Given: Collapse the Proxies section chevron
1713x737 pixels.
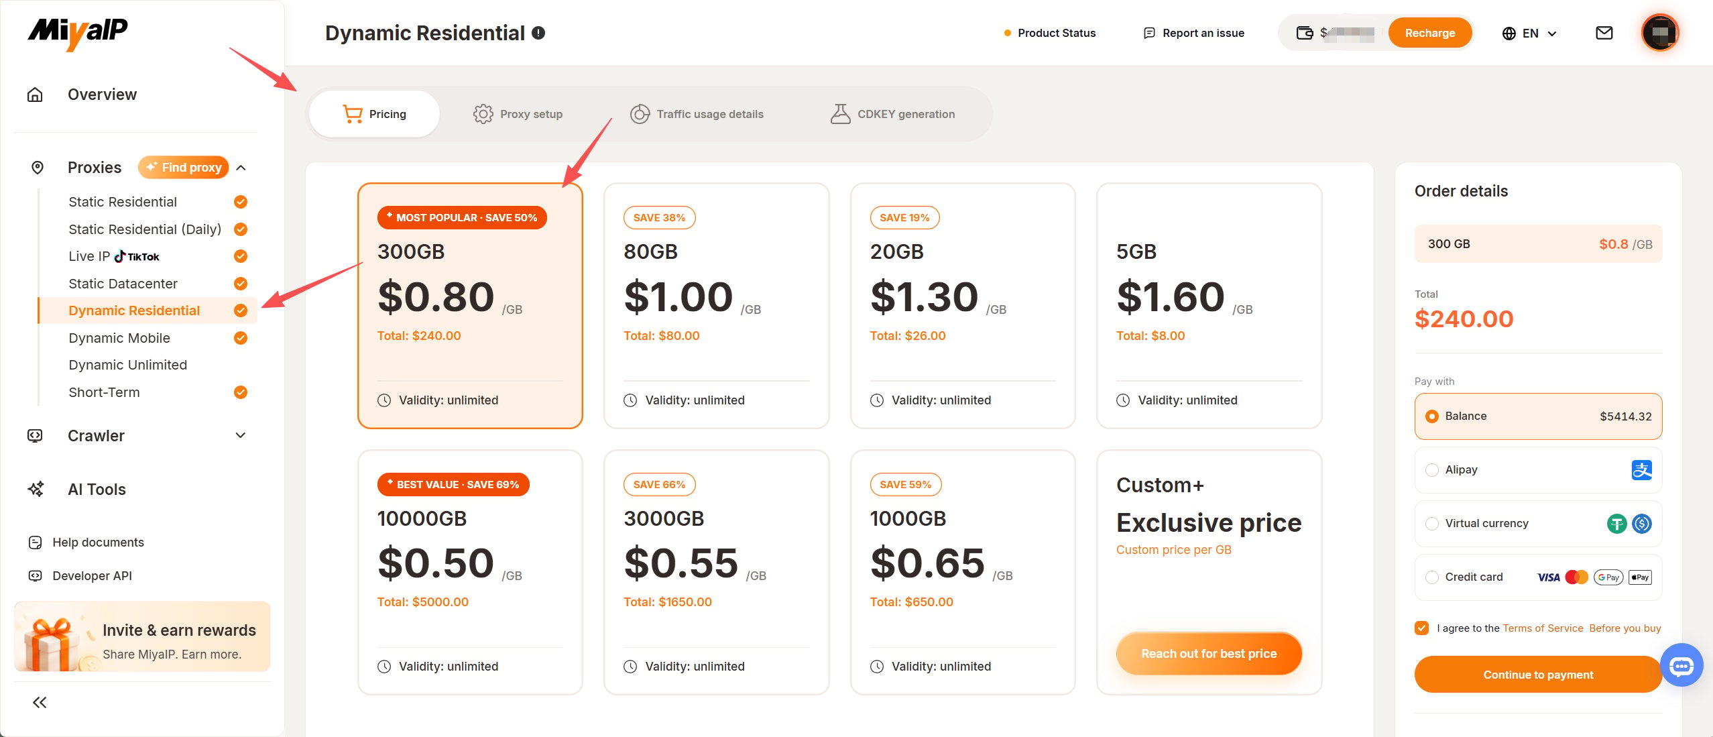Looking at the screenshot, I should [241, 168].
